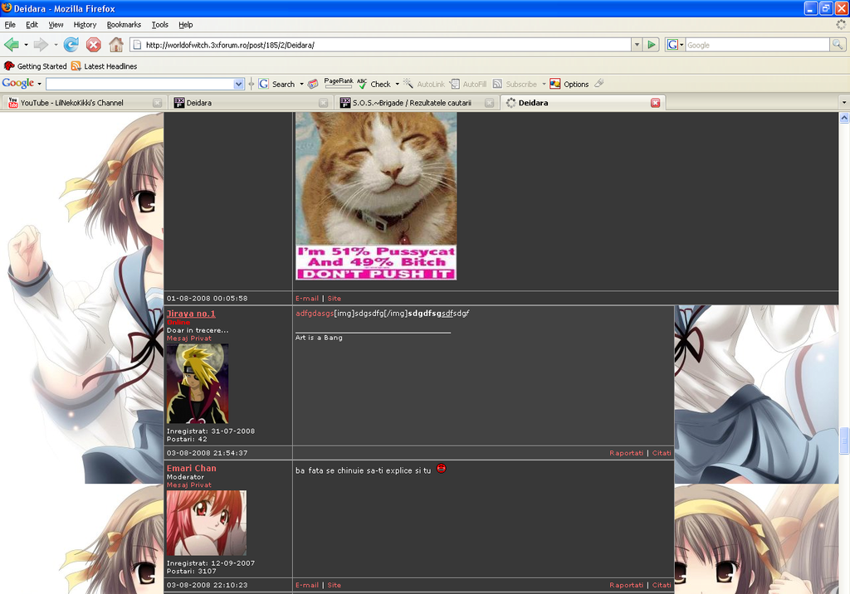
Task: Switch to the first Deidara tab
Action: (x=251, y=103)
